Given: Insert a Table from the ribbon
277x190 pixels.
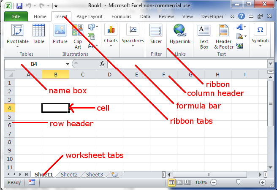Looking at the screenshot, I should [38, 34].
